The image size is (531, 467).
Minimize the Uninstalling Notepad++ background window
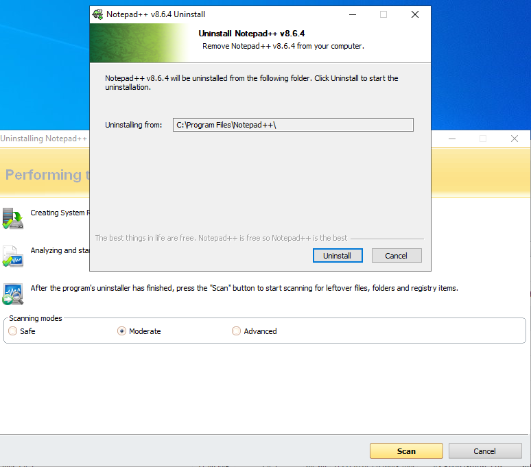click(x=452, y=139)
